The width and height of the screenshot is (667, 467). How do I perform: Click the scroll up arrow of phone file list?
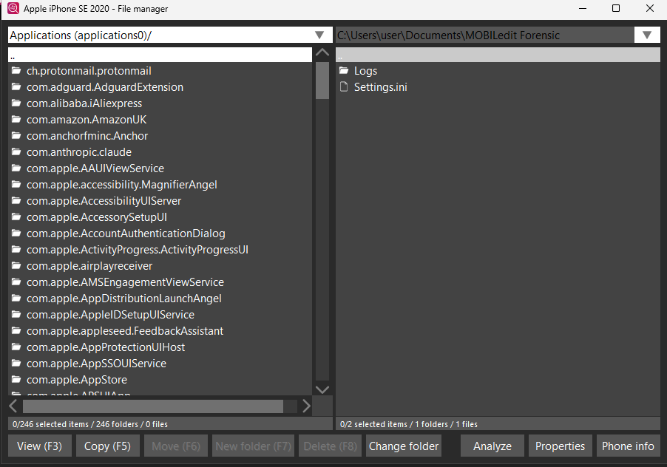pos(322,52)
